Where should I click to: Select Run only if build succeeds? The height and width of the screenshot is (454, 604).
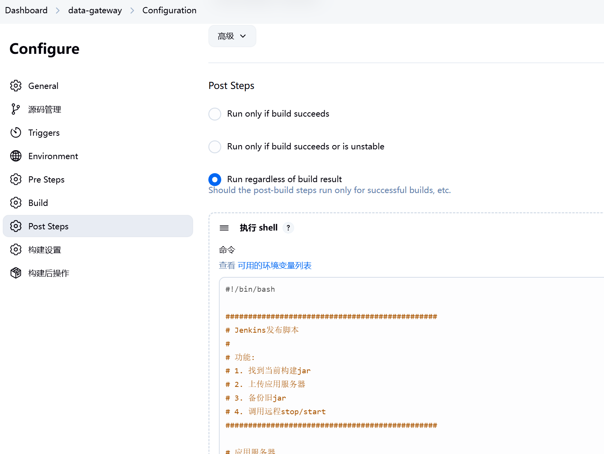point(215,114)
